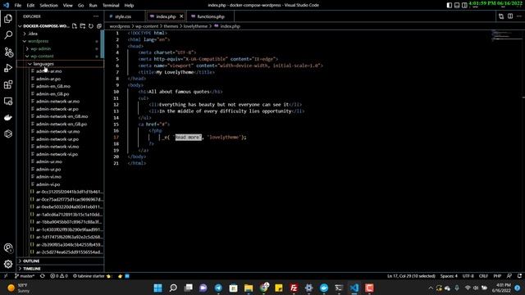Split the editor to the right
This screenshot has width=525, height=295.
(510, 16)
